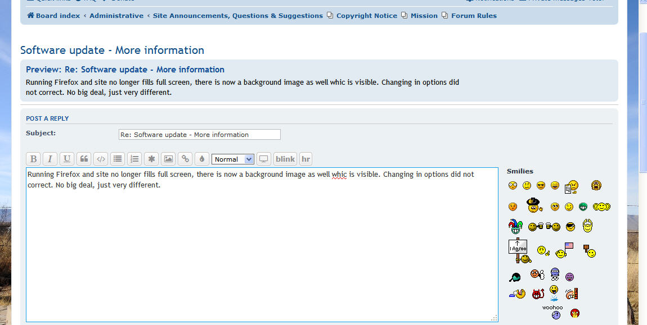Open the font colour picker
Viewport: 647px width, 325px height.
(x=202, y=159)
